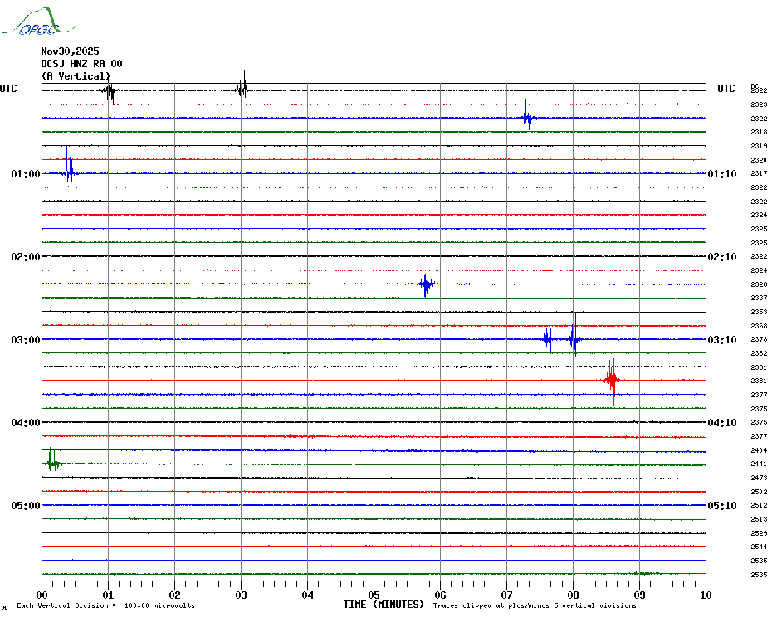
Task: Click the Nov30,2025 date label
Action: [70, 51]
